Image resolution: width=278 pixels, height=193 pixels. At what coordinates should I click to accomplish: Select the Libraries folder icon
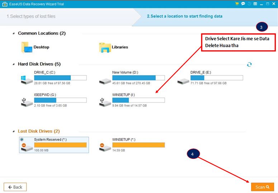tap(105, 47)
